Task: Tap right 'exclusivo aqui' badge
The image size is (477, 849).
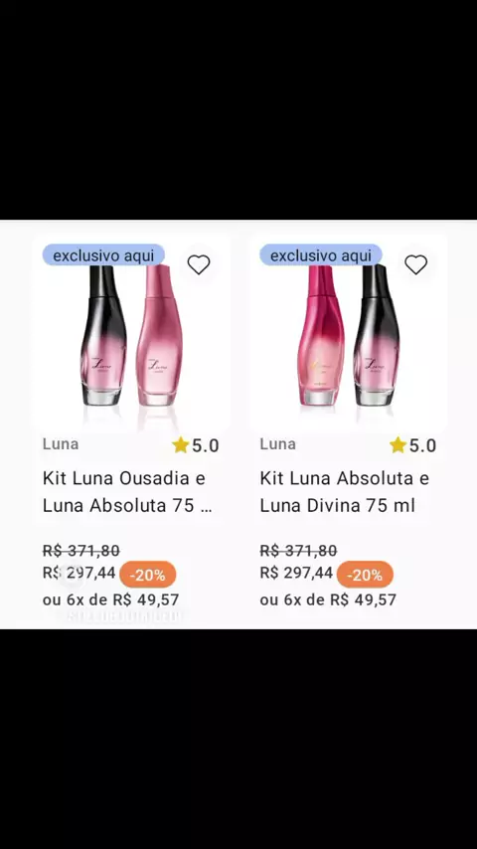Action: point(321,255)
